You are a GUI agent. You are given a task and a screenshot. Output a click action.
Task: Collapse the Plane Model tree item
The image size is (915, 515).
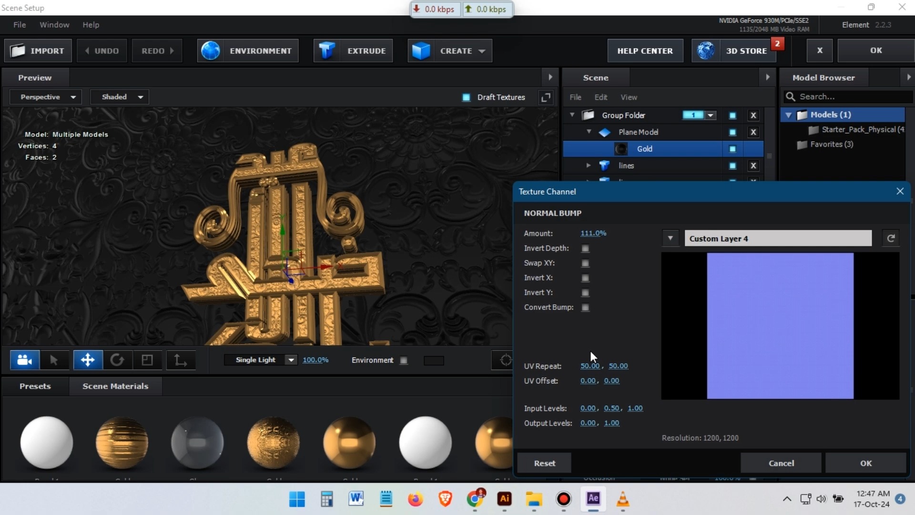(x=589, y=132)
